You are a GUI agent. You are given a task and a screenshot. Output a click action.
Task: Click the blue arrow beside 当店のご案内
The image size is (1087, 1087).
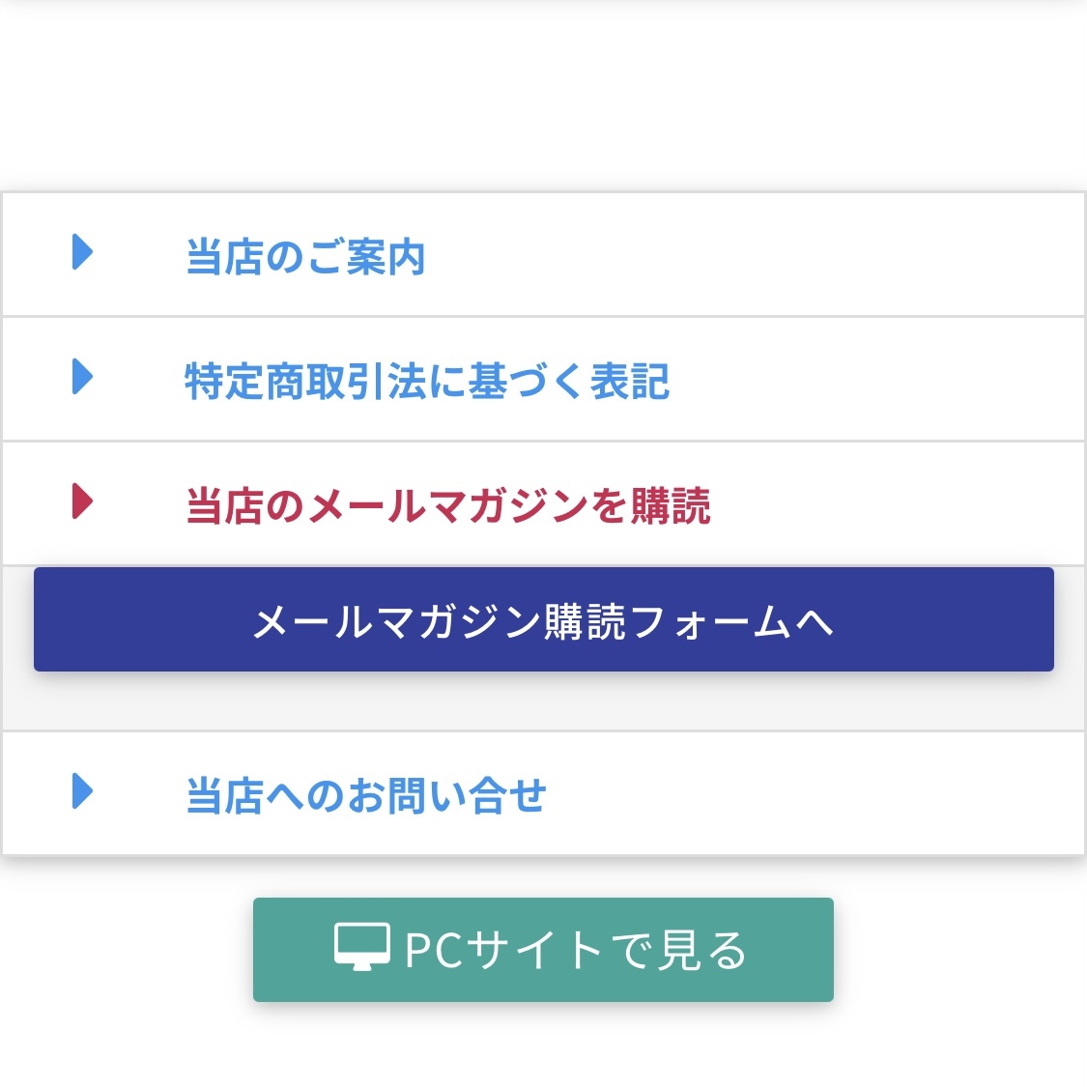click(82, 251)
